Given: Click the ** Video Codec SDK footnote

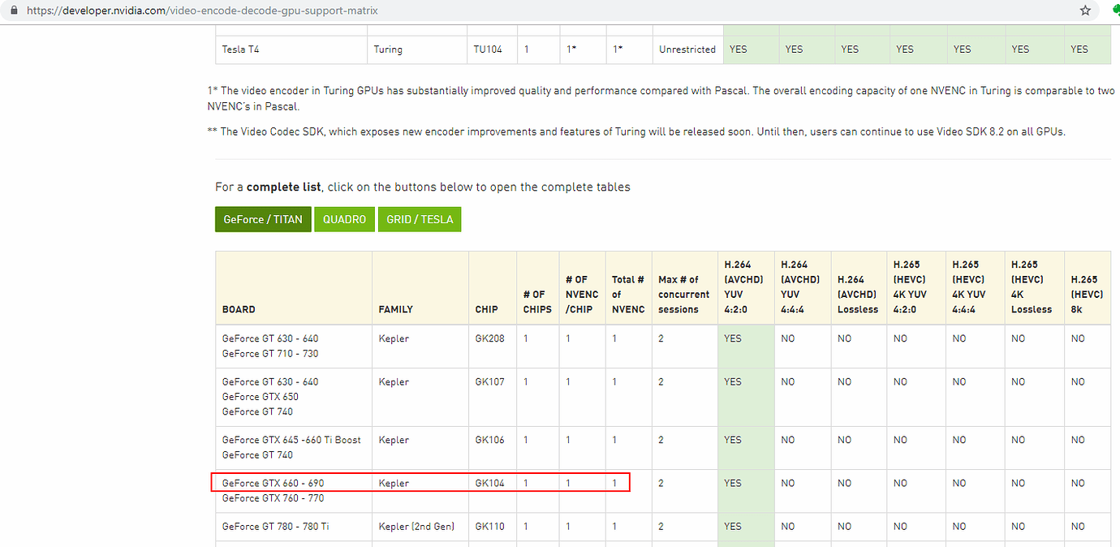Looking at the screenshot, I should (636, 131).
